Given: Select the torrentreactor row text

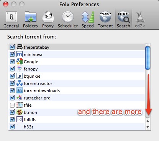Looking at the screenshot, I should click(x=38, y=83).
